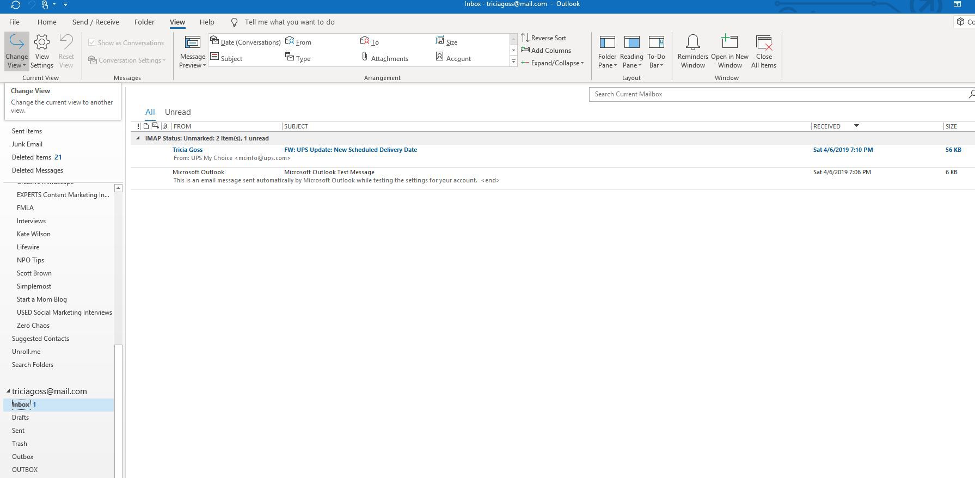Collapse the triciagoss@mail.com account tree

[8, 391]
